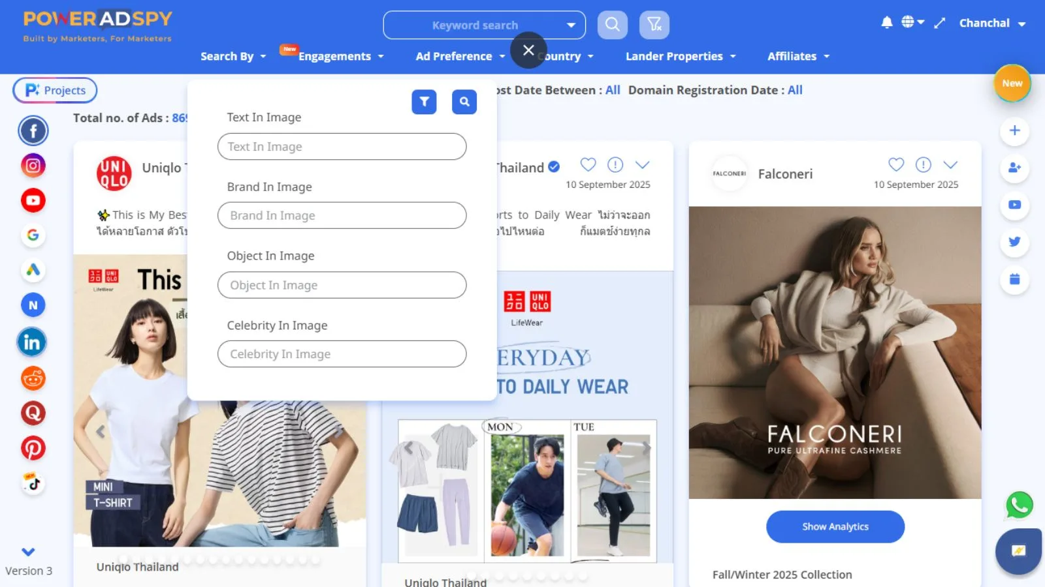The image size is (1045, 587).
Task: Open the Quora platform icon
Action: [x=33, y=413]
